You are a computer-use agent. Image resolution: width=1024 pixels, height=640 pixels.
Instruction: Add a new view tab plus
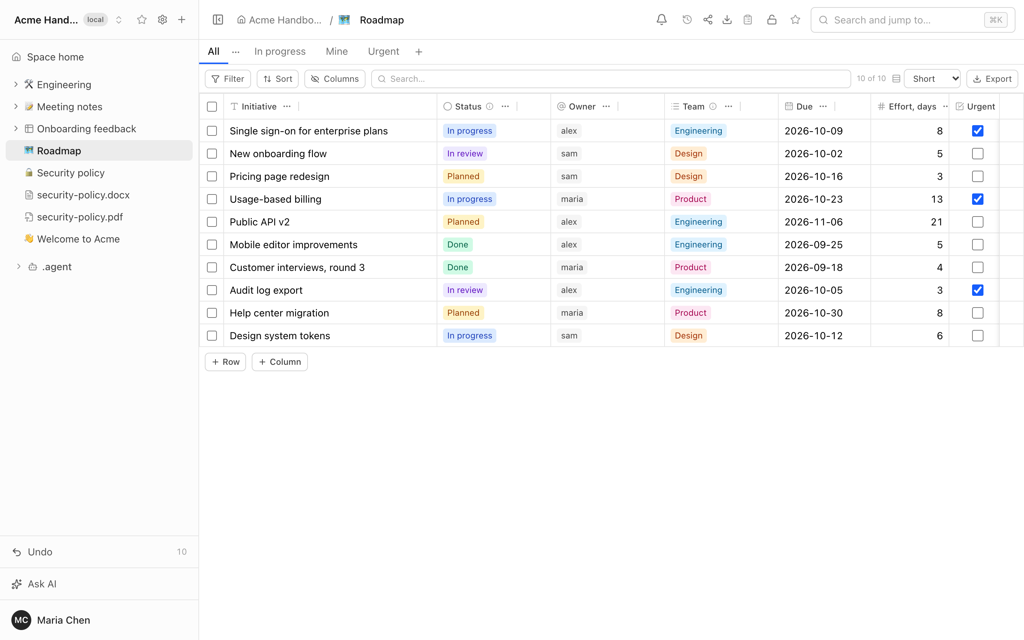click(418, 52)
